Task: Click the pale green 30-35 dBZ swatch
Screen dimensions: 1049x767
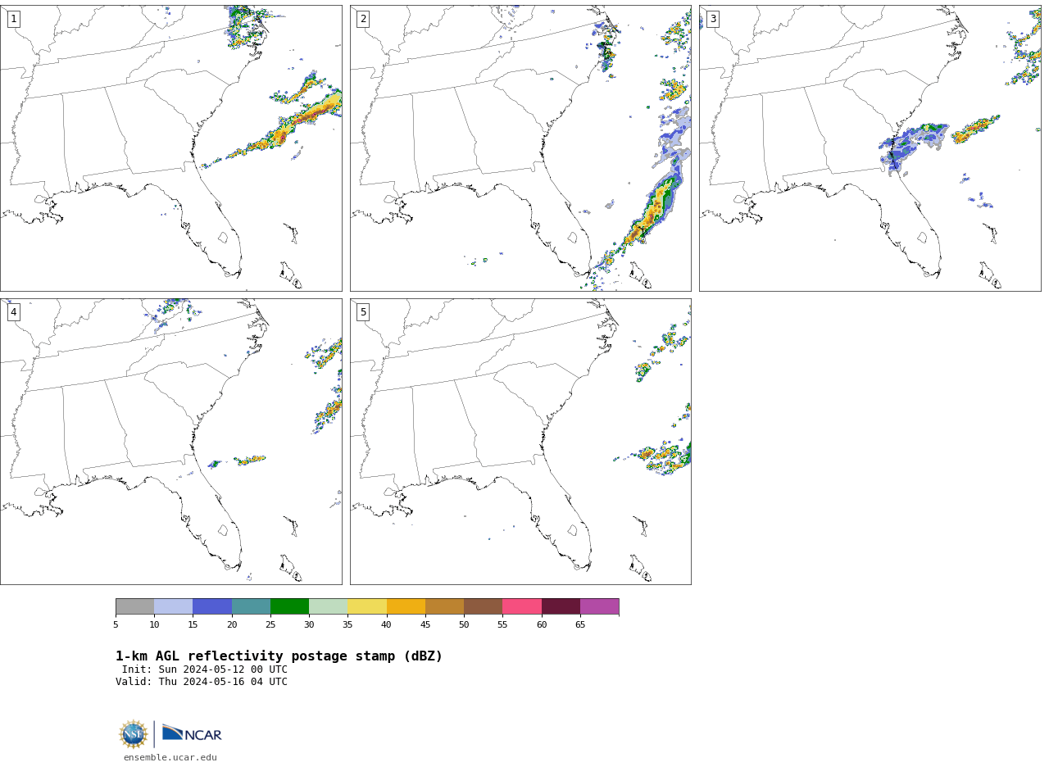Action: pyautogui.click(x=328, y=606)
